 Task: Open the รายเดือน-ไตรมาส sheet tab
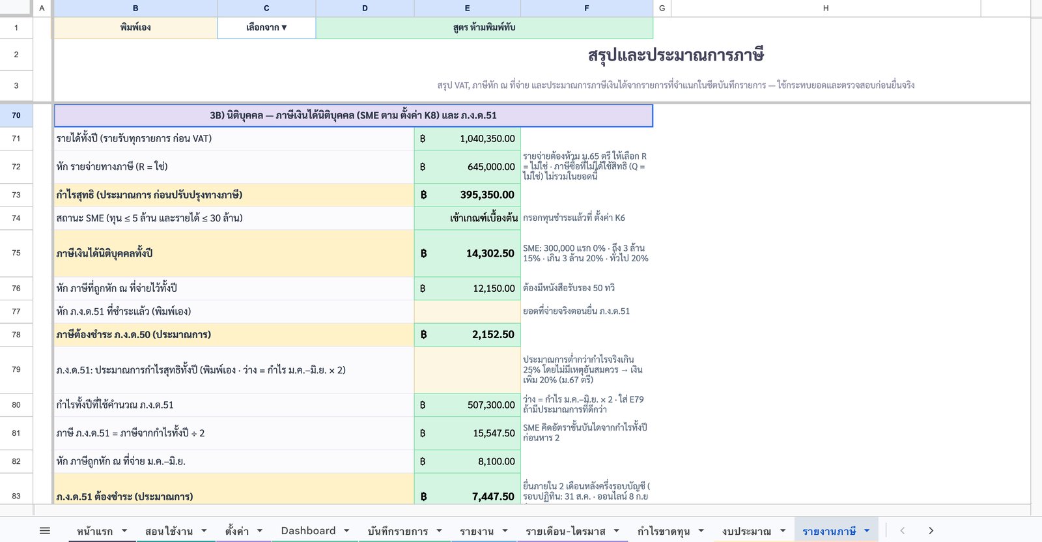(565, 531)
